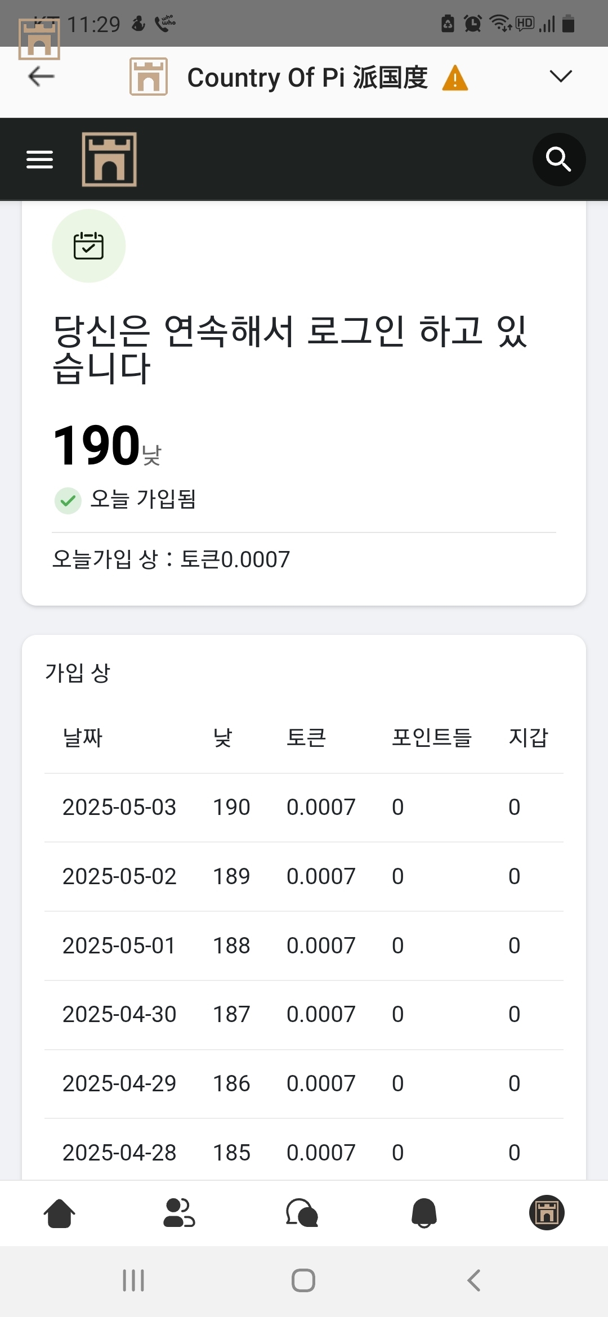Tap the green check mark for today

click(x=68, y=500)
